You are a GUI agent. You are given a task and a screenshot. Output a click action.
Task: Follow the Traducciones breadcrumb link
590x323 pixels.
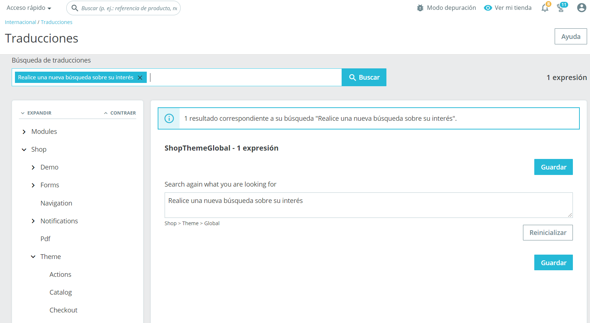[x=56, y=22]
